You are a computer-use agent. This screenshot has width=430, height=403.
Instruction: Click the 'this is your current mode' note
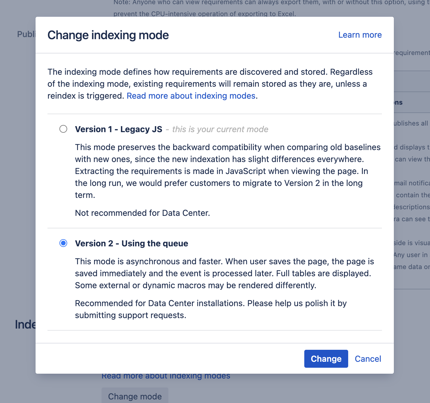click(x=220, y=129)
